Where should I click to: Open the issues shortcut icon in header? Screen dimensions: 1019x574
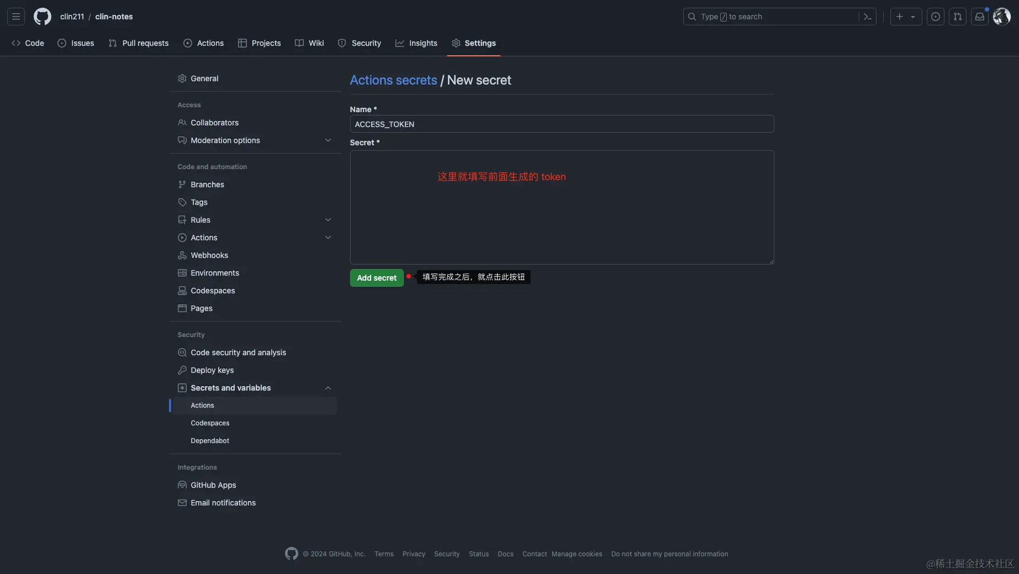coord(936,17)
